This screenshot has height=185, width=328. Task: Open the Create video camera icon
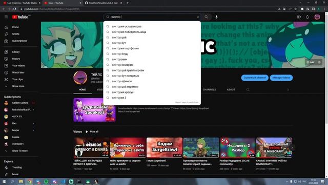tap(299, 17)
